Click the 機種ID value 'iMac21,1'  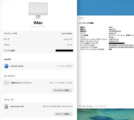(x=112, y=29)
